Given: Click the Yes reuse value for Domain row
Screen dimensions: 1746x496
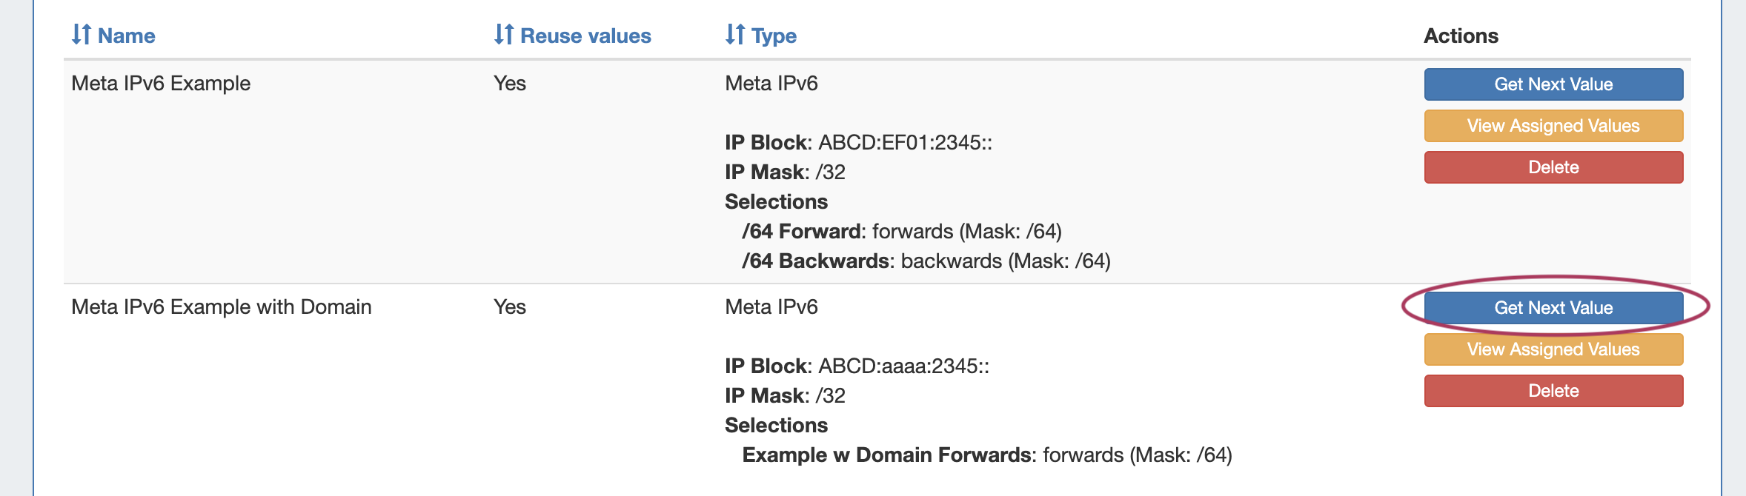Looking at the screenshot, I should (x=510, y=307).
